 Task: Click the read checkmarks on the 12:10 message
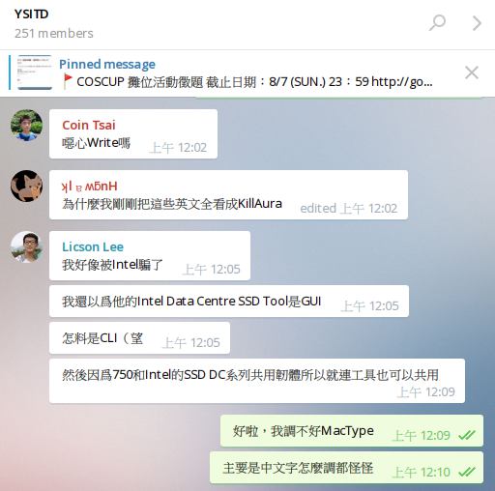(467, 472)
